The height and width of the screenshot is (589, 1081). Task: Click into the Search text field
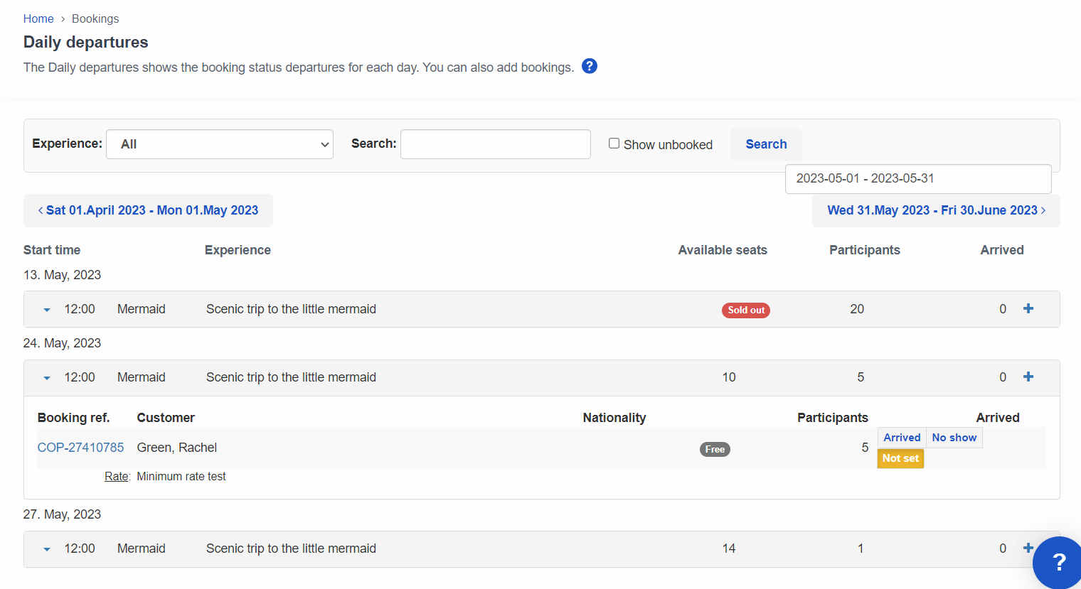click(496, 144)
